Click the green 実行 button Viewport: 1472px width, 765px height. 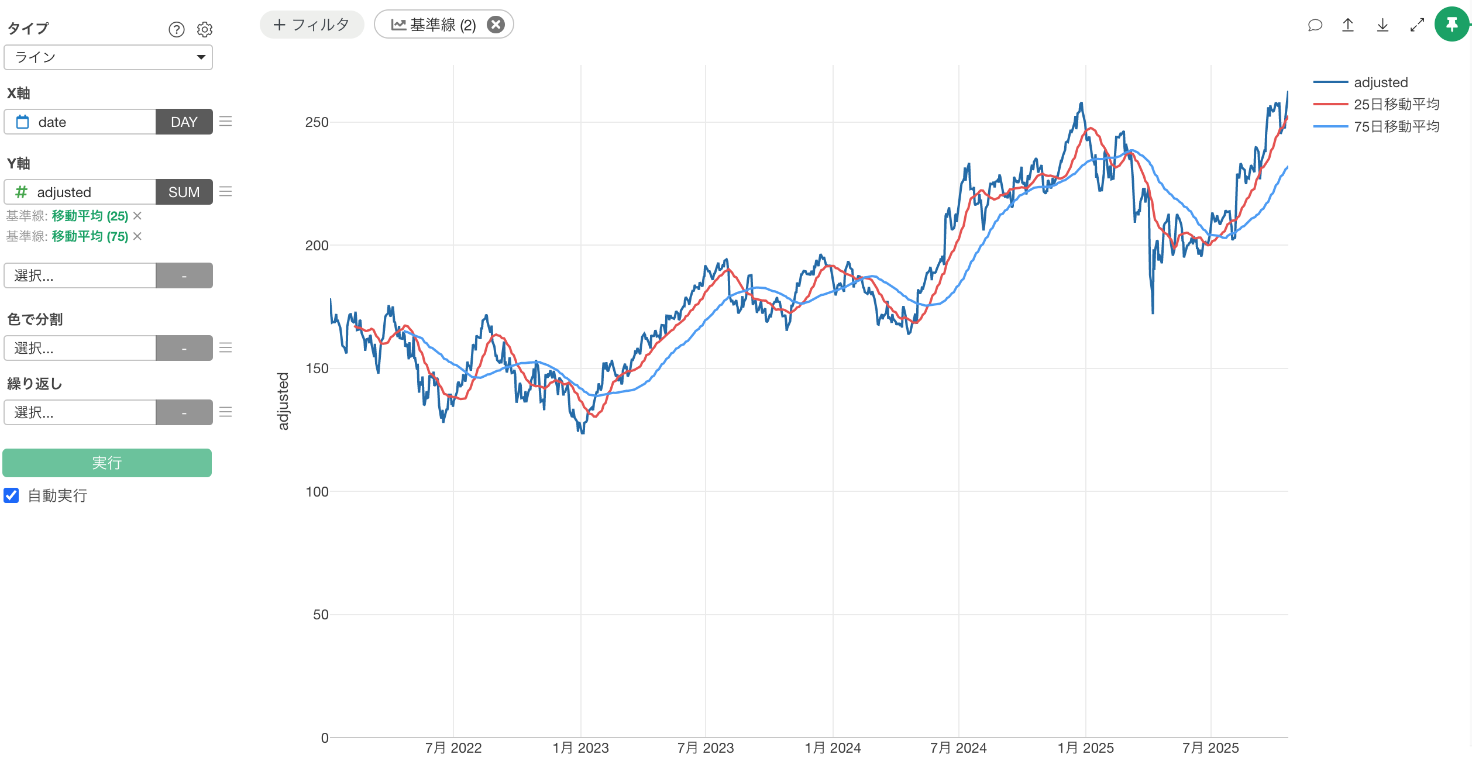coord(107,463)
